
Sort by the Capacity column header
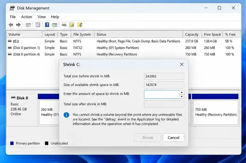[192, 34]
